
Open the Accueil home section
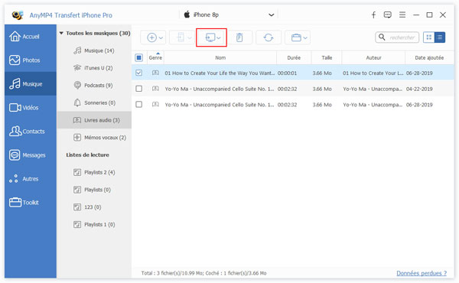tap(30, 37)
